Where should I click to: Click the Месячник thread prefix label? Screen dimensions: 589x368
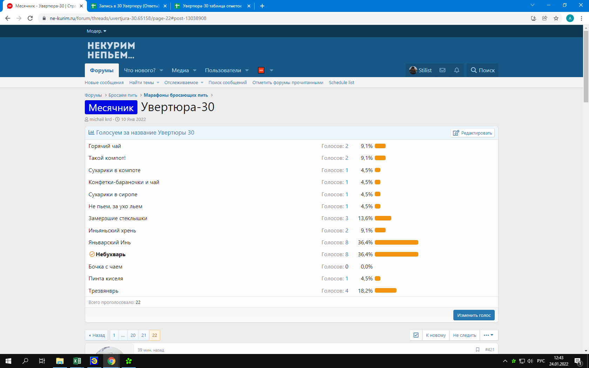pyautogui.click(x=111, y=107)
